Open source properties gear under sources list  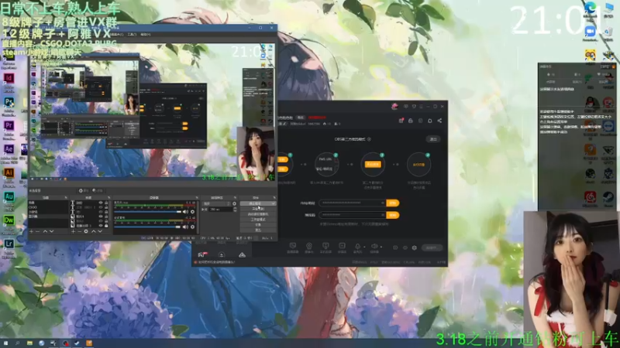click(x=86, y=231)
